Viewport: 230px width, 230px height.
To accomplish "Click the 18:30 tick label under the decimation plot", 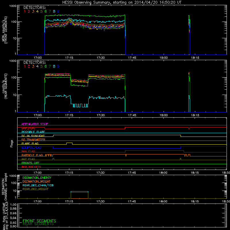I will [226, 202].
